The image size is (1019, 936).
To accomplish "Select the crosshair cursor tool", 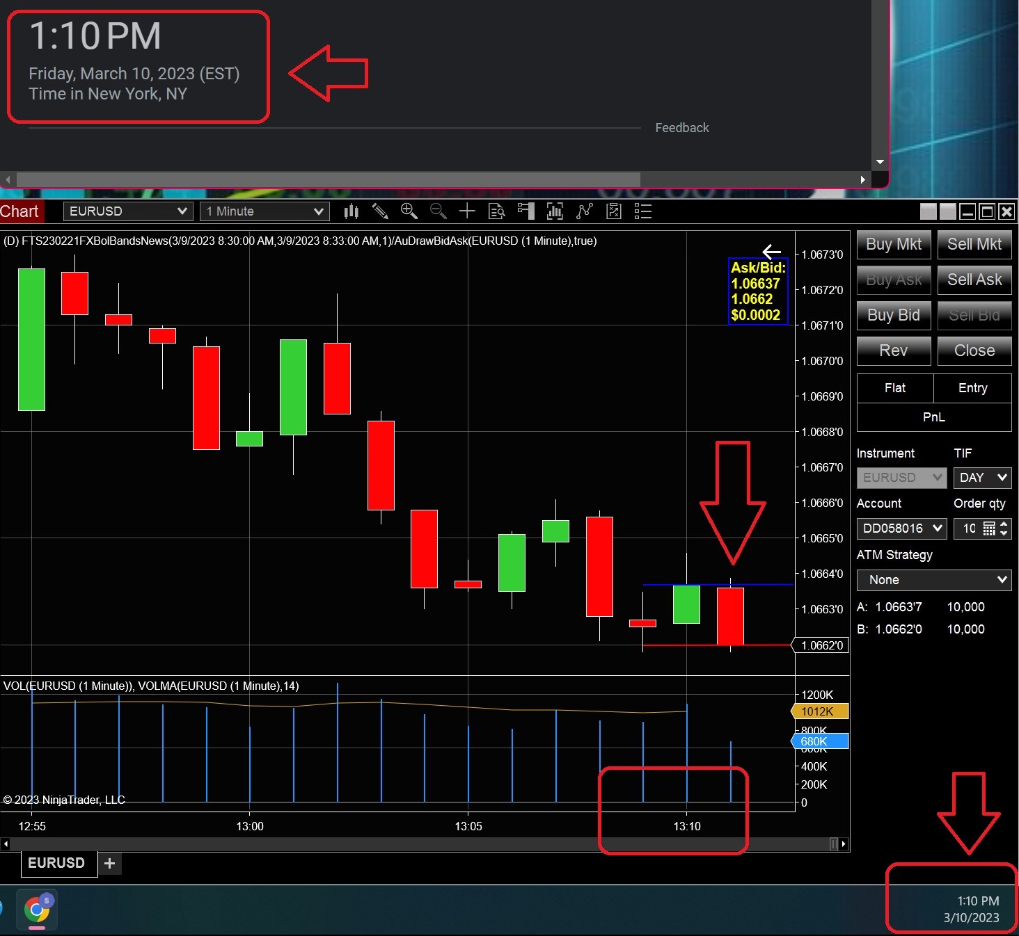I will tap(467, 211).
